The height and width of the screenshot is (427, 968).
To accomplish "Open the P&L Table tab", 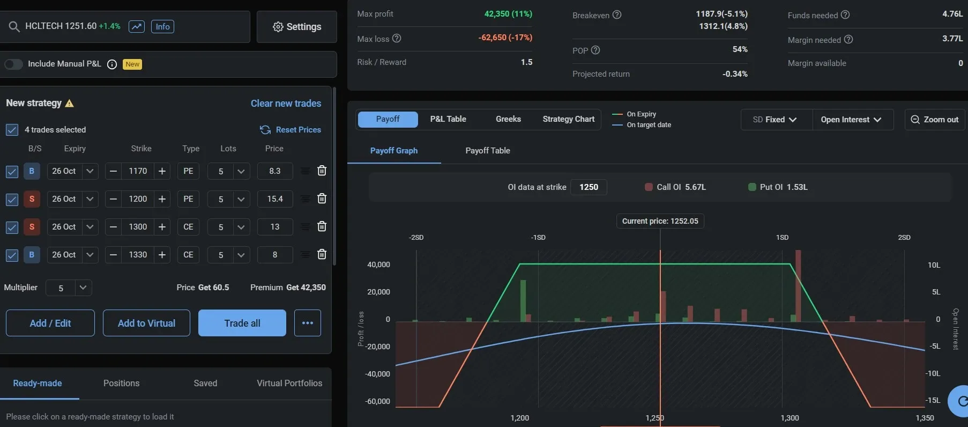I will tap(448, 119).
